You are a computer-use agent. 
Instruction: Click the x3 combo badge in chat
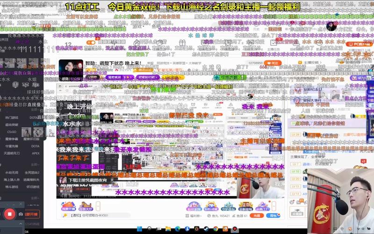click(x=363, y=161)
